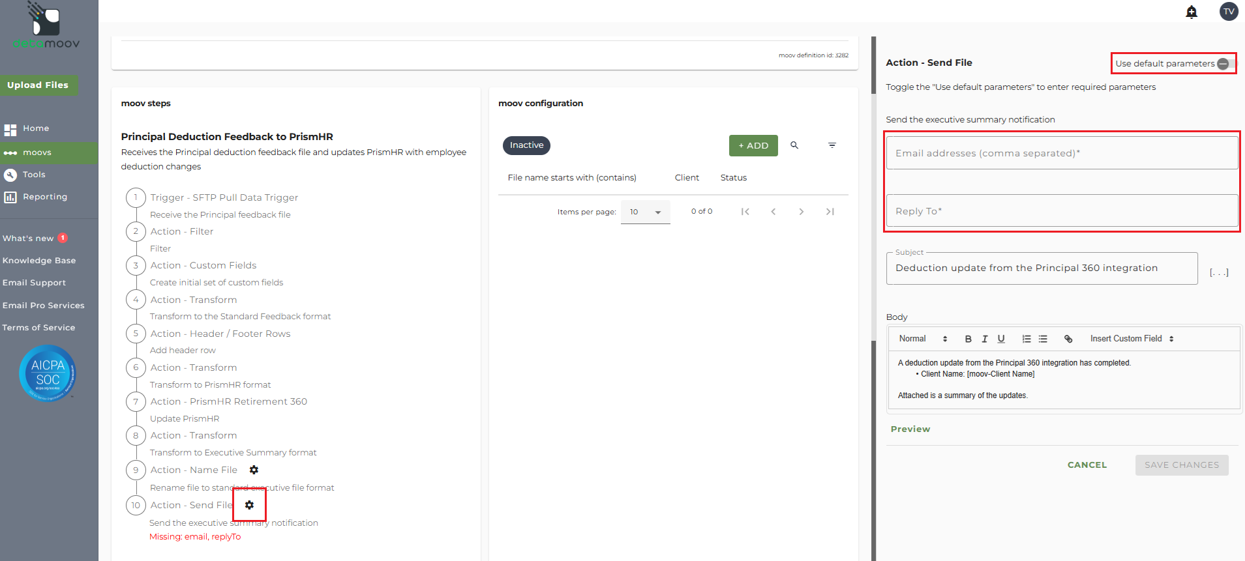Select Action - PrismHR Retirement 360 step
The width and height of the screenshot is (1245, 561).
[x=229, y=401]
